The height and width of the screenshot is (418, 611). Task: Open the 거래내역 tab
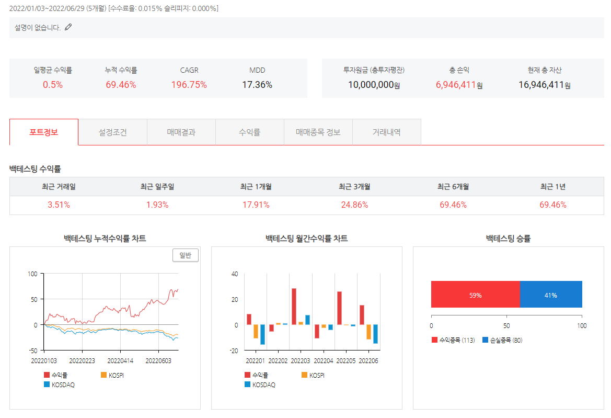[387, 132]
